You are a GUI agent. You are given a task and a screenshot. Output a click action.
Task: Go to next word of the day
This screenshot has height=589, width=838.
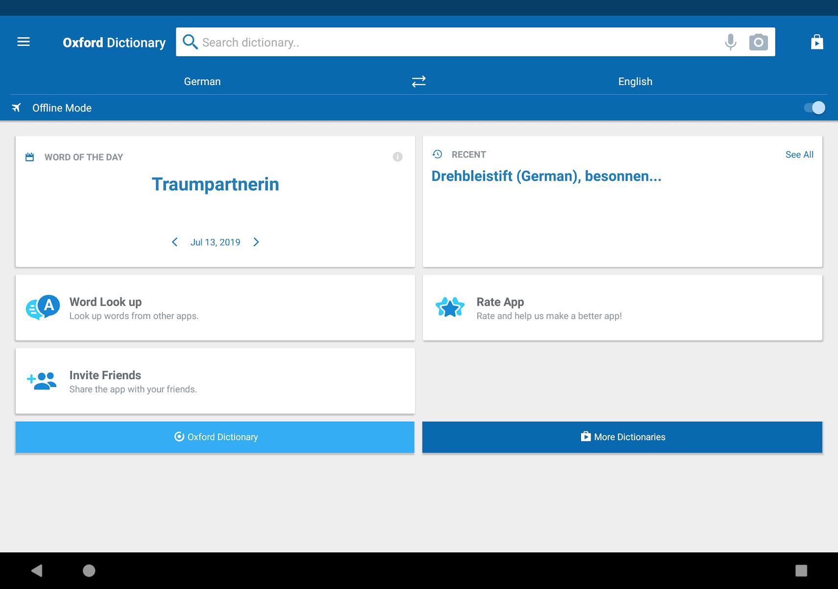click(256, 242)
